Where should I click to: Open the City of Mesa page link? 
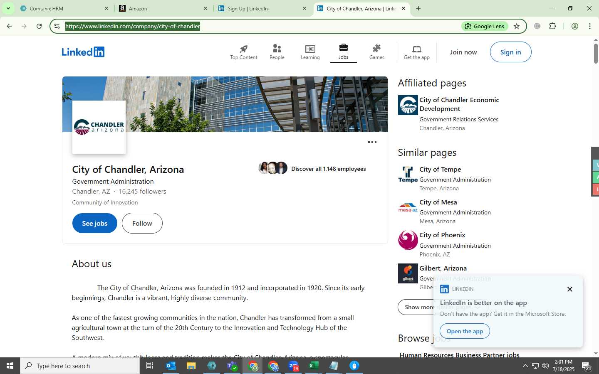coord(438,202)
